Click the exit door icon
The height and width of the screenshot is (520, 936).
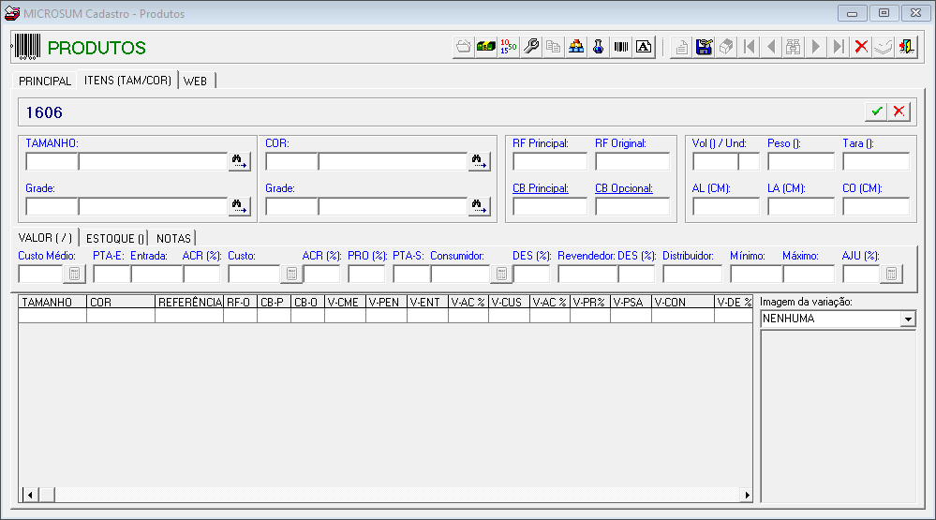906,47
